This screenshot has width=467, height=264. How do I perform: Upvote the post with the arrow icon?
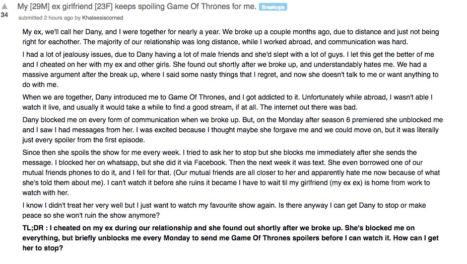coord(5,6)
